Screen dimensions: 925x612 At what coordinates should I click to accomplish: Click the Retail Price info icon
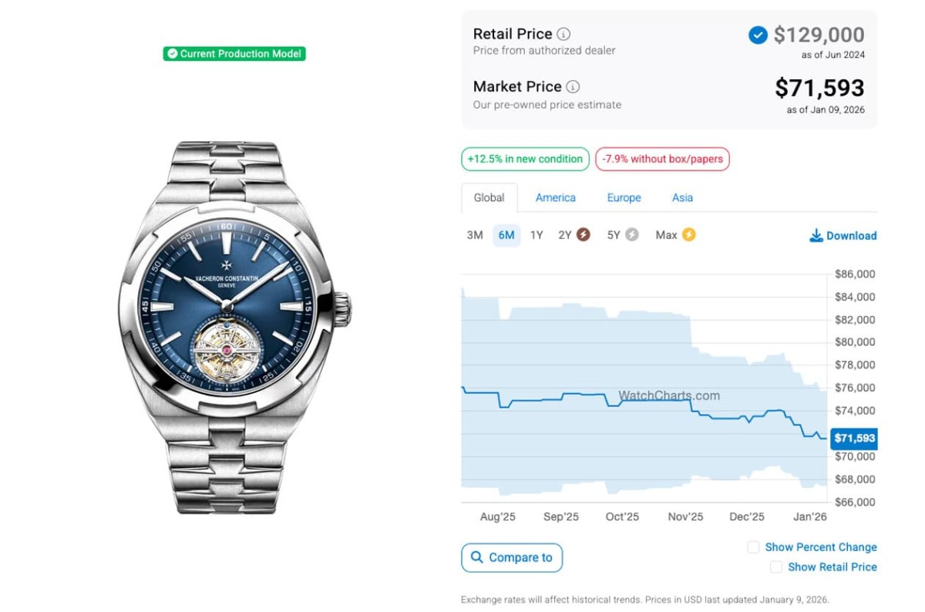564,34
